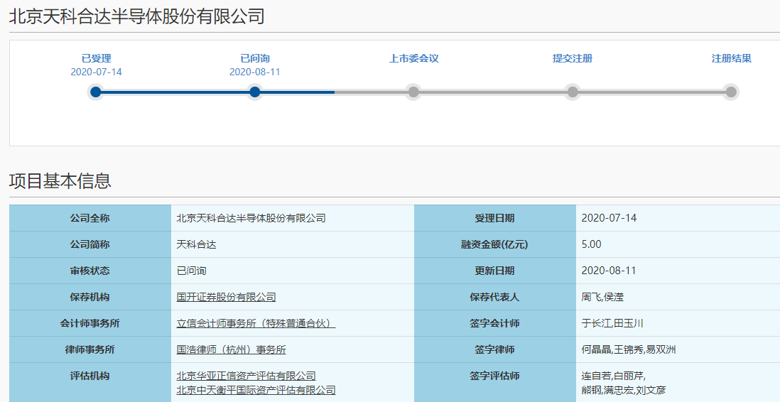The image size is (780, 402).
Task: Open the 提交注册 stage label
Action: [573, 58]
